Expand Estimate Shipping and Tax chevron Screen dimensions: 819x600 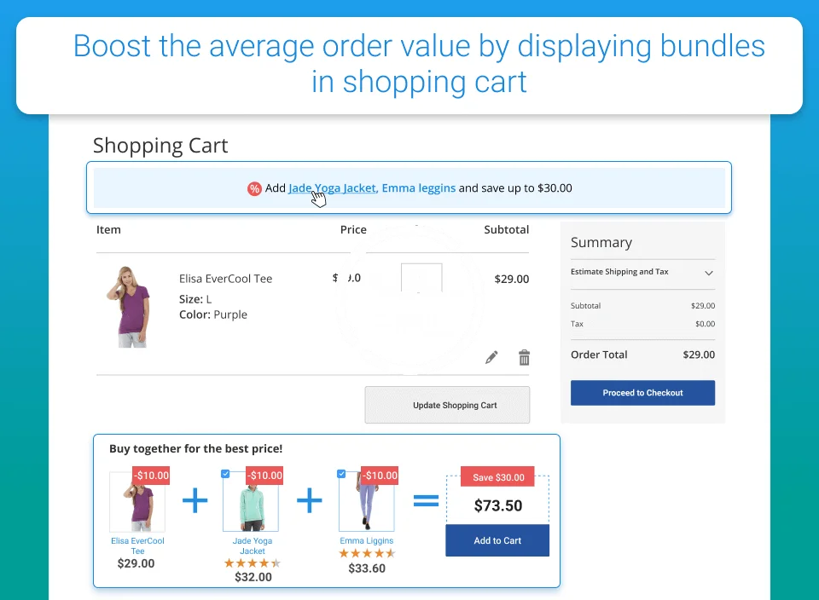click(708, 273)
